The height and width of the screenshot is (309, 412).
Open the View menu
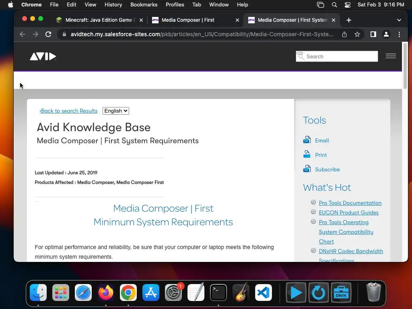(x=90, y=4)
